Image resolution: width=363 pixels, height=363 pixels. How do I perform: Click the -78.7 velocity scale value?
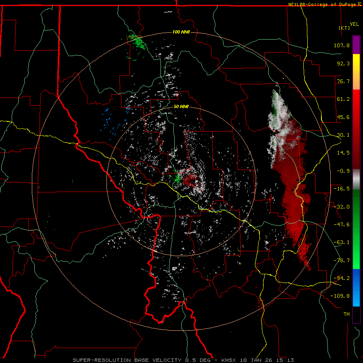pos(342,261)
